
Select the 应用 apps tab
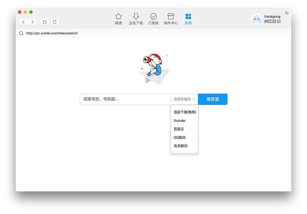point(188,19)
